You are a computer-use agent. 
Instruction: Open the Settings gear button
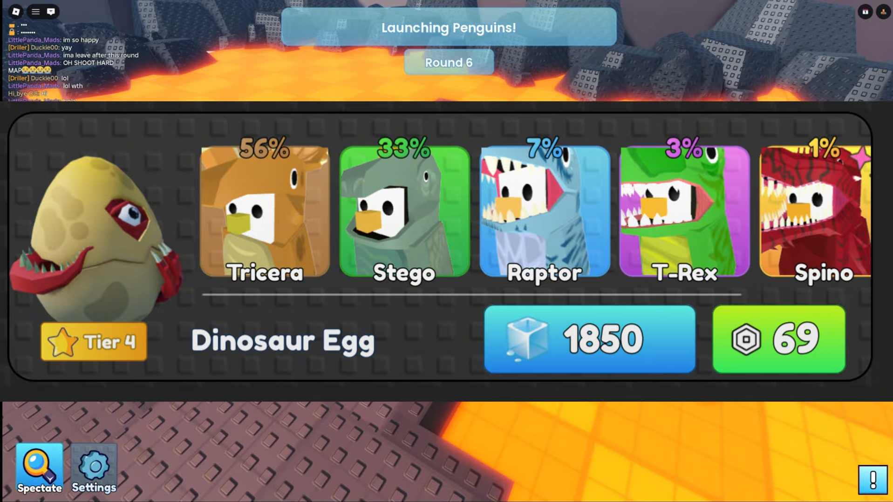(94, 468)
